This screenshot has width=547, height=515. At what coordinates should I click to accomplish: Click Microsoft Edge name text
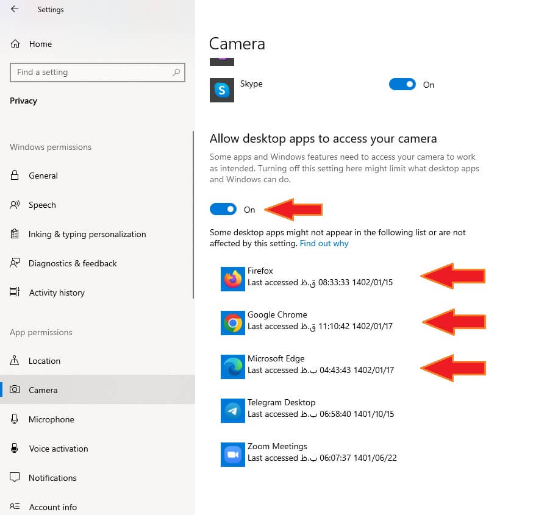click(x=276, y=358)
